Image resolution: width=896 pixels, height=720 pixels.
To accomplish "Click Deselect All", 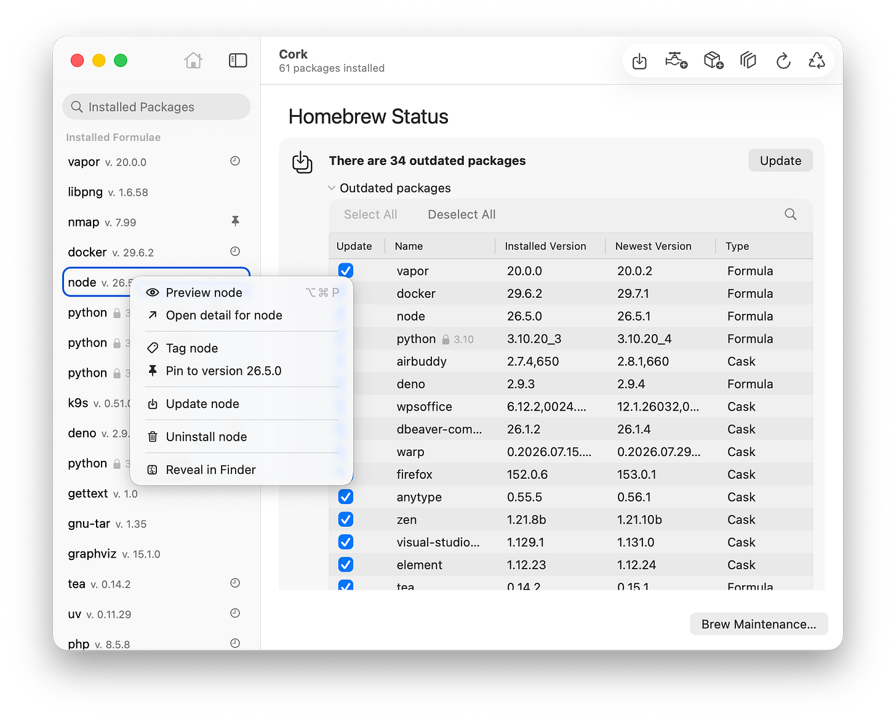I will click(x=462, y=214).
